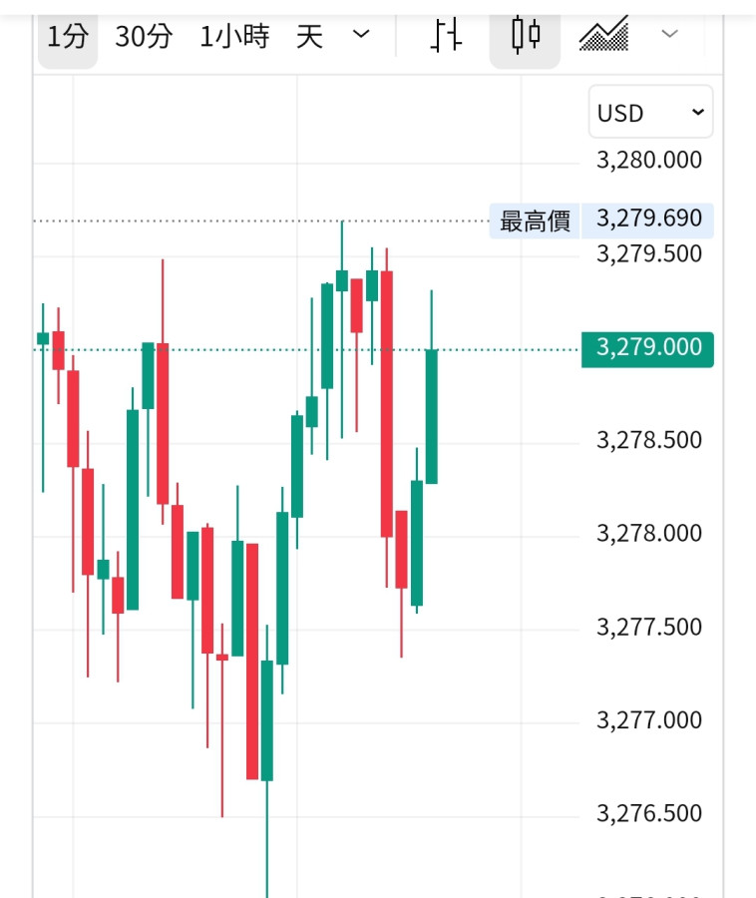756x898 pixels.
Task: Click the green 3,279.000 current price tag
Action: click(648, 348)
